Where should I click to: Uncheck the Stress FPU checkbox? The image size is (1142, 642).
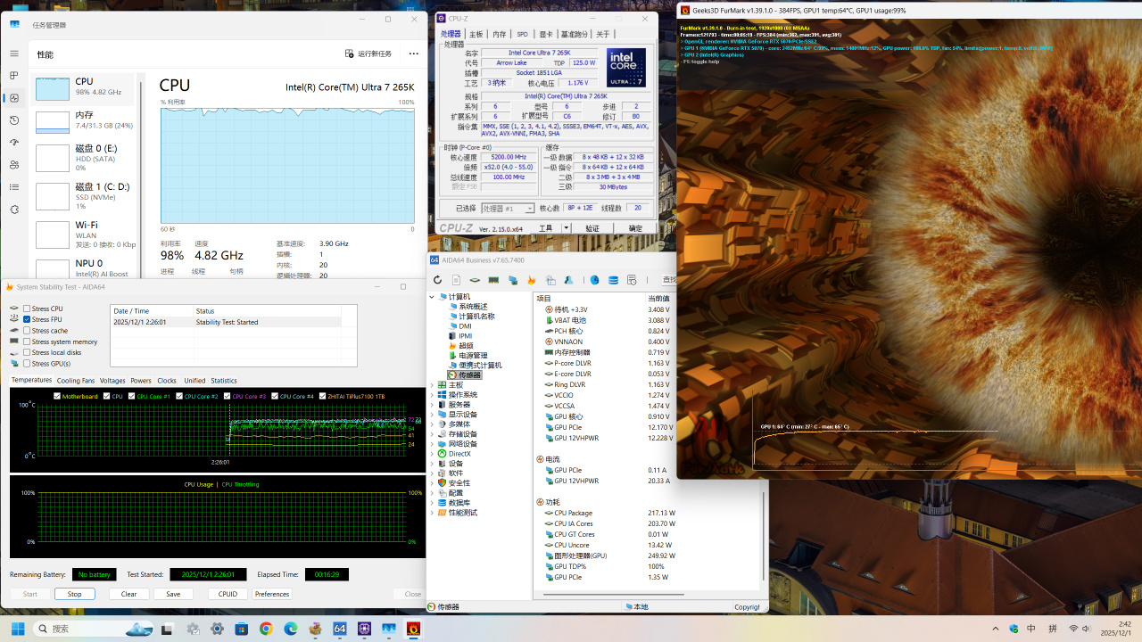click(27, 319)
